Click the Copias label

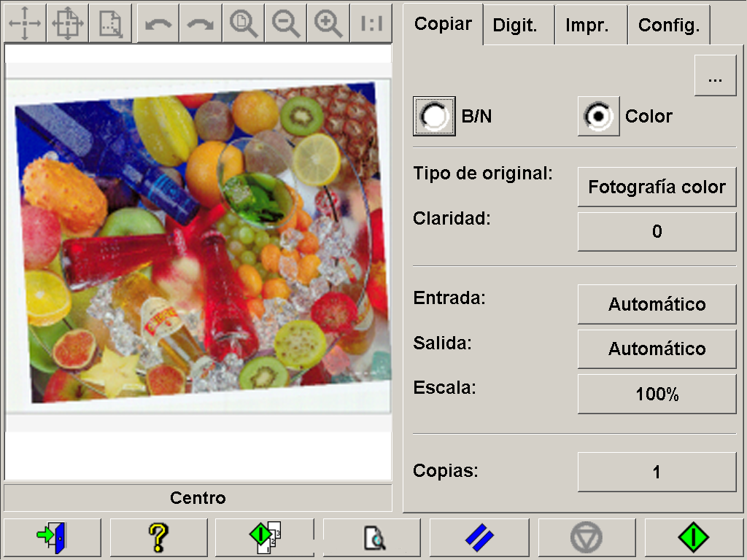pos(446,470)
